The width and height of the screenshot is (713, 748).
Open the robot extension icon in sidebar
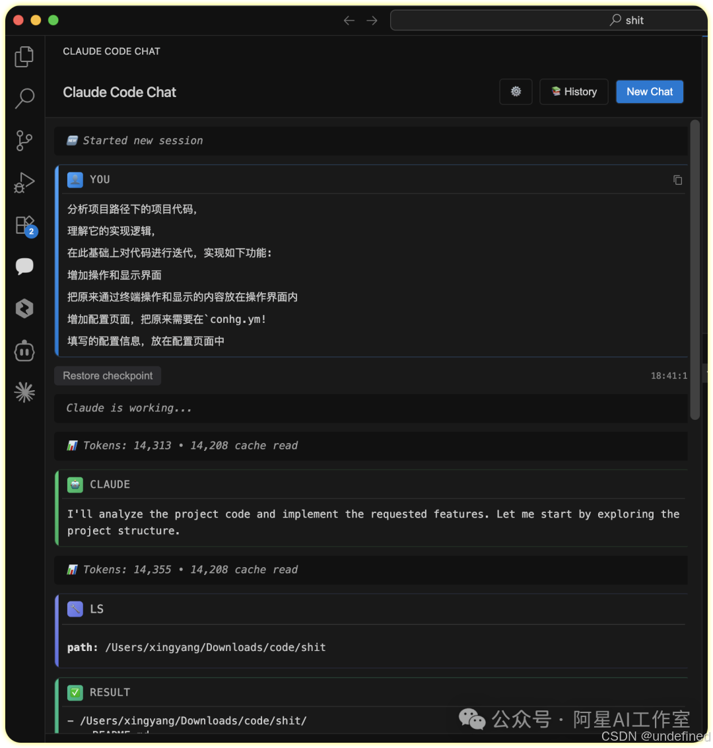coord(24,351)
